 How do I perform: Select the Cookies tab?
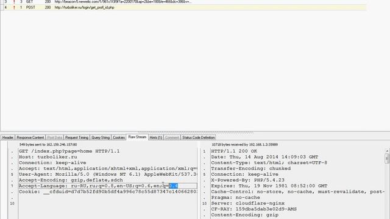tap(119, 137)
